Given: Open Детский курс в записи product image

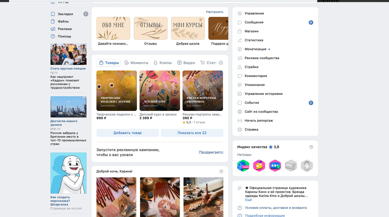Looking at the screenshot, I should pos(160,91).
